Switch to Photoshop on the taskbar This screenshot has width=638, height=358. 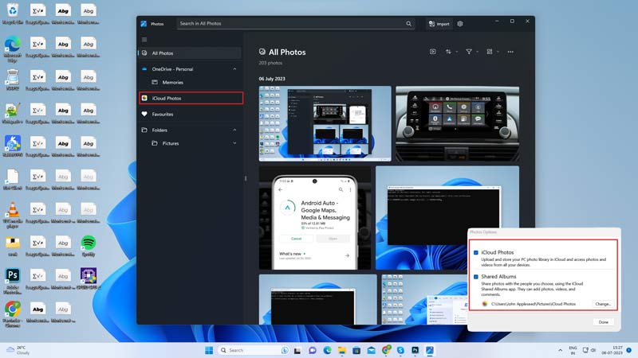pos(415,350)
